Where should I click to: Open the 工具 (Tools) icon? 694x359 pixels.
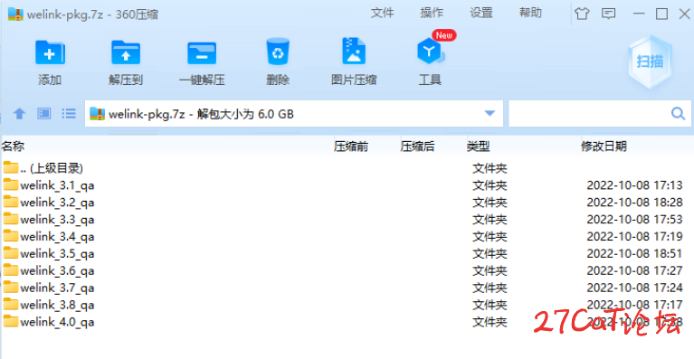[430, 52]
